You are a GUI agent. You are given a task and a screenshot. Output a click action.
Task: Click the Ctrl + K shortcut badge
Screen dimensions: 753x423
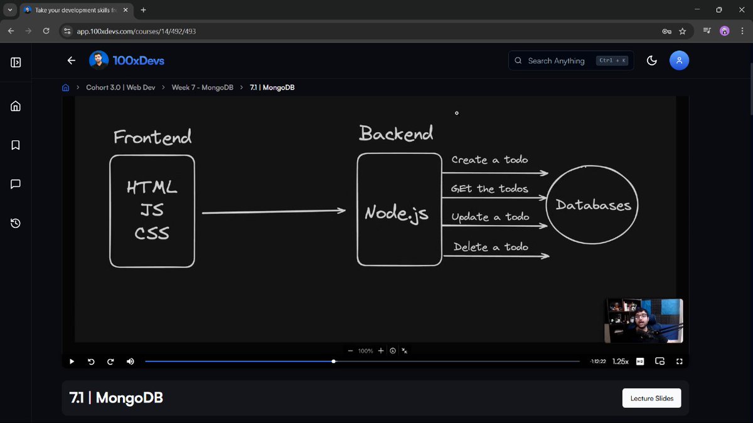(613, 60)
